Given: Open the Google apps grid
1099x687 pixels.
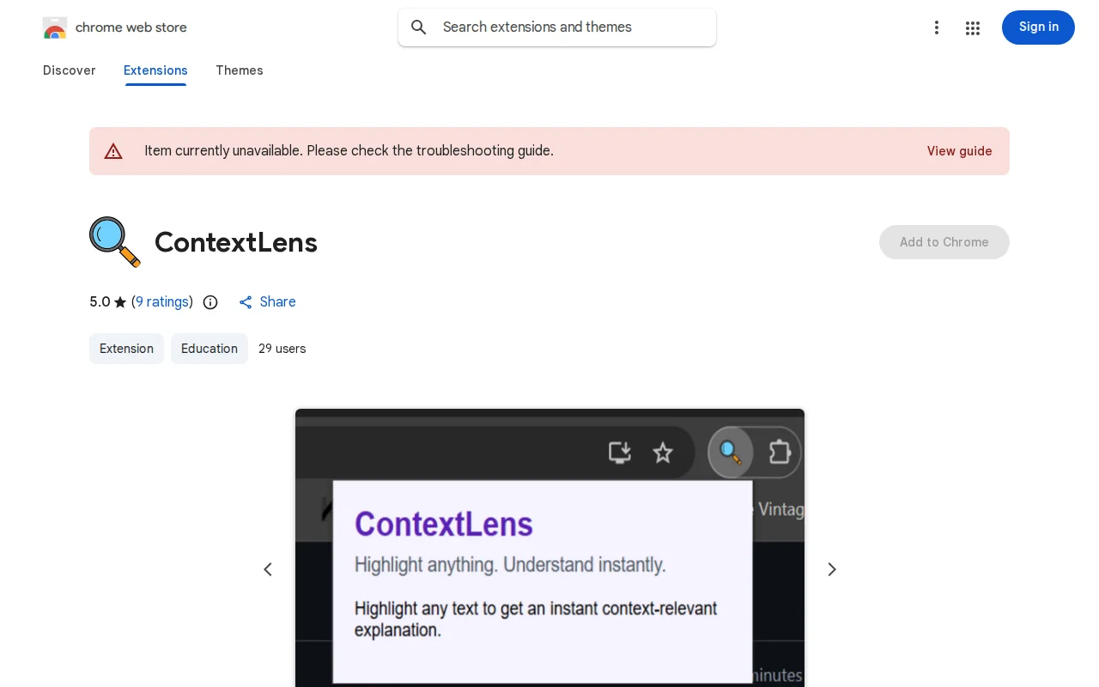Looking at the screenshot, I should (973, 27).
